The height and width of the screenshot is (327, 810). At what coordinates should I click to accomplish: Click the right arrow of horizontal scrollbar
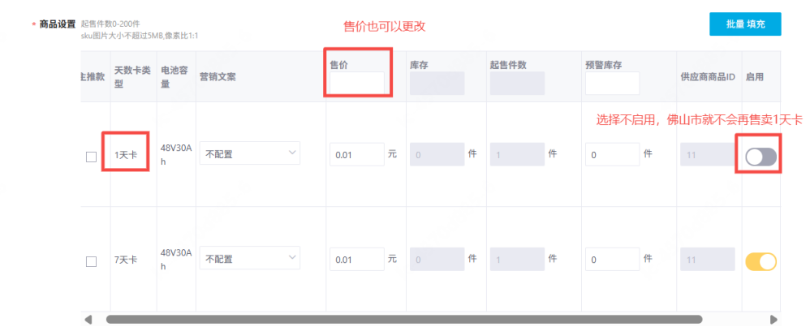tap(774, 319)
